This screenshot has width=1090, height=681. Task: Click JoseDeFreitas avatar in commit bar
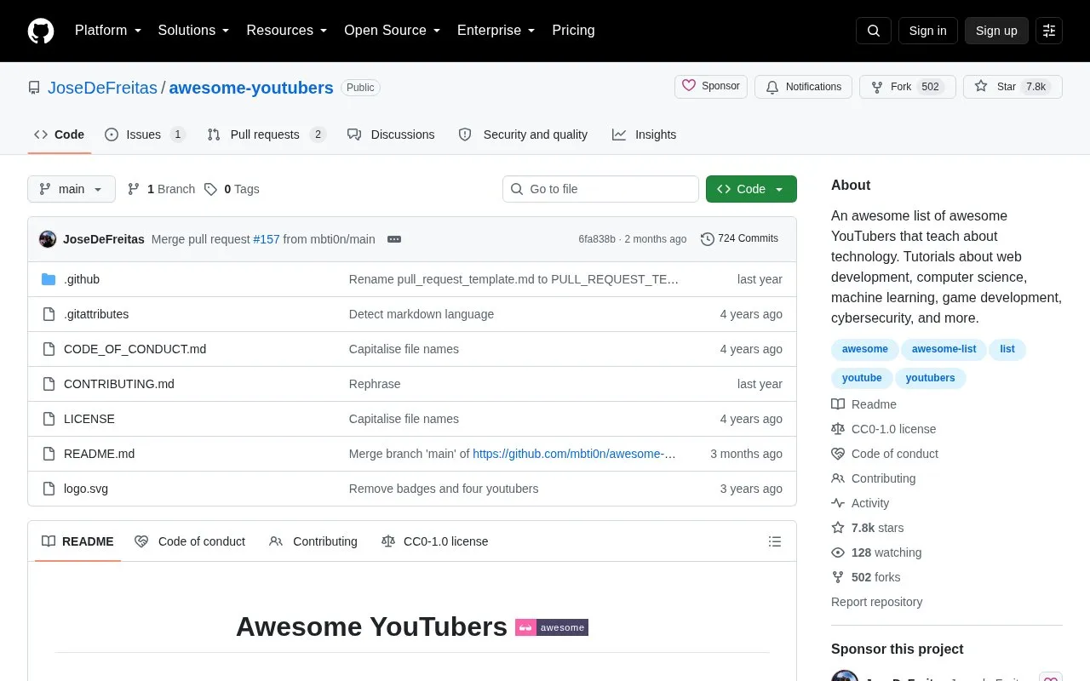coord(48,239)
